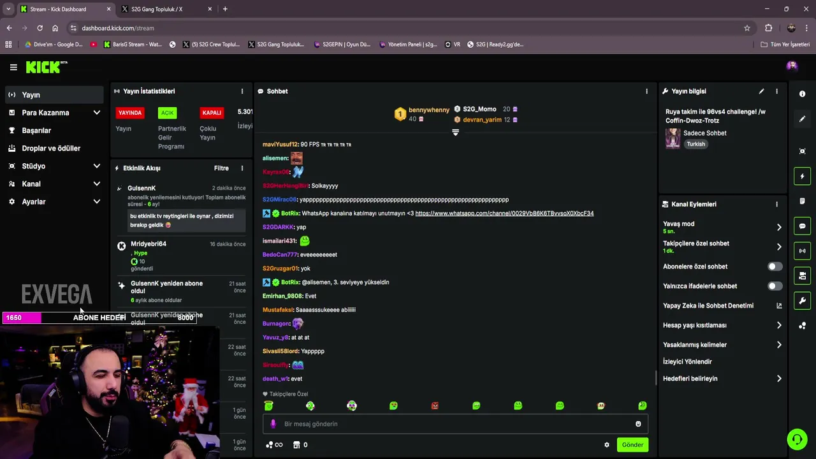Open chat settings gear next to Gönder
The height and width of the screenshot is (459, 816).
point(607,445)
